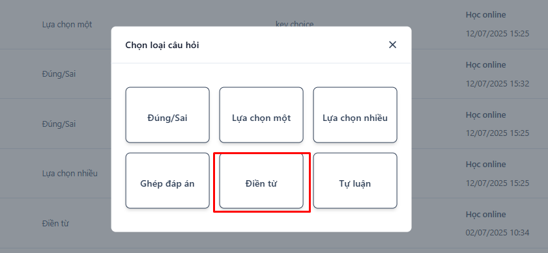Screen dimensions: 548x253
Task: Select the Ghép đáp án question type
Action: tap(167, 181)
